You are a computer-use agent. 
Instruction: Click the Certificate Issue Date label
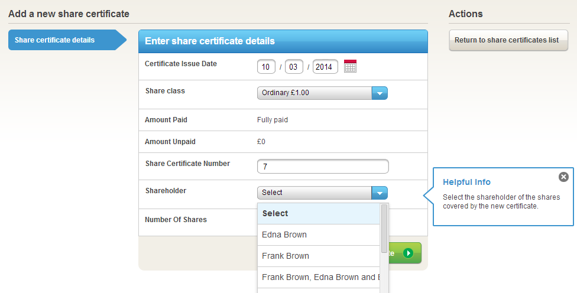click(x=181, y=64)
